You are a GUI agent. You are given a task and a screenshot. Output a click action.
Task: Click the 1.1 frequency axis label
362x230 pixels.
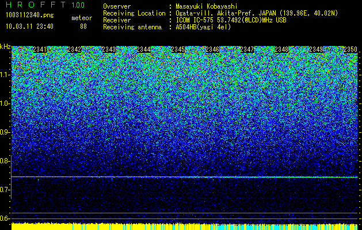5,75
